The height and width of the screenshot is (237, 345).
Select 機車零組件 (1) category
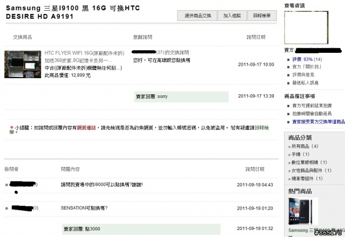[x=307, y=178]
